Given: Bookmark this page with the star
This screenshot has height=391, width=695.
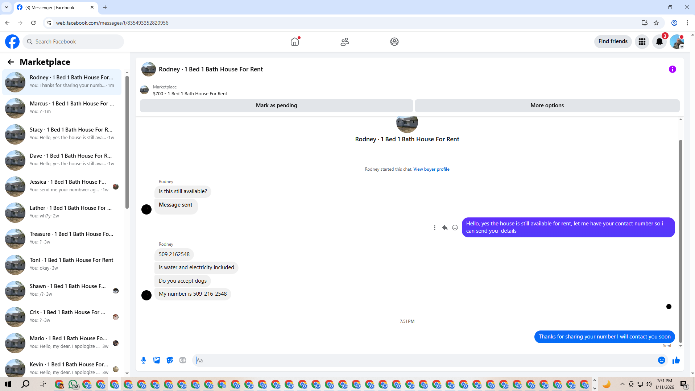Looking at the screenshot, I should click(656, 23).
